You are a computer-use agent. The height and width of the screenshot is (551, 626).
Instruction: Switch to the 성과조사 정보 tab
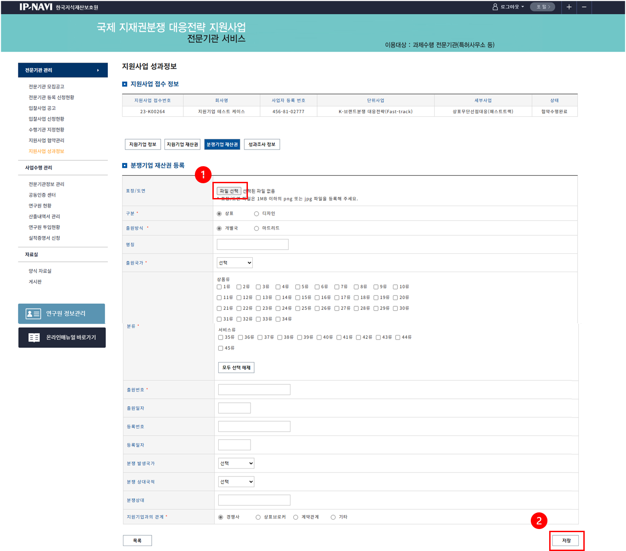click(262, 144)
